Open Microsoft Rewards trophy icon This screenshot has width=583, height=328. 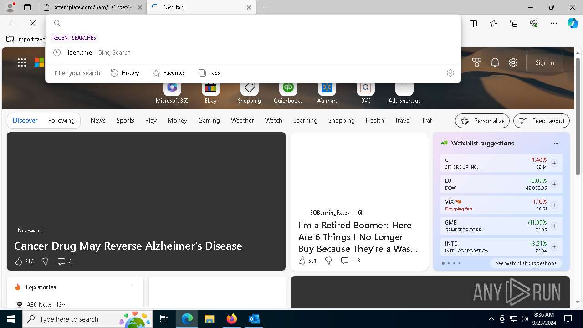click(x=477, y=62)
